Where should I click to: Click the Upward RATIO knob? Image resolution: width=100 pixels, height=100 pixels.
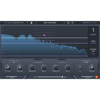(x=68, y=67)
